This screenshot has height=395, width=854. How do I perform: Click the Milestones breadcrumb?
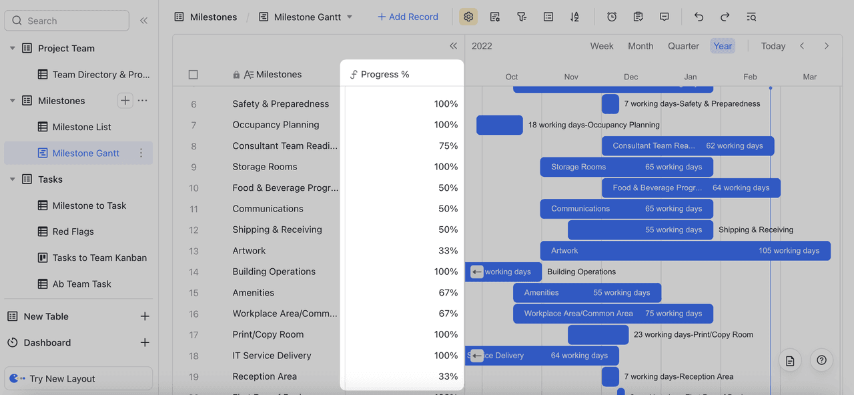205,17
